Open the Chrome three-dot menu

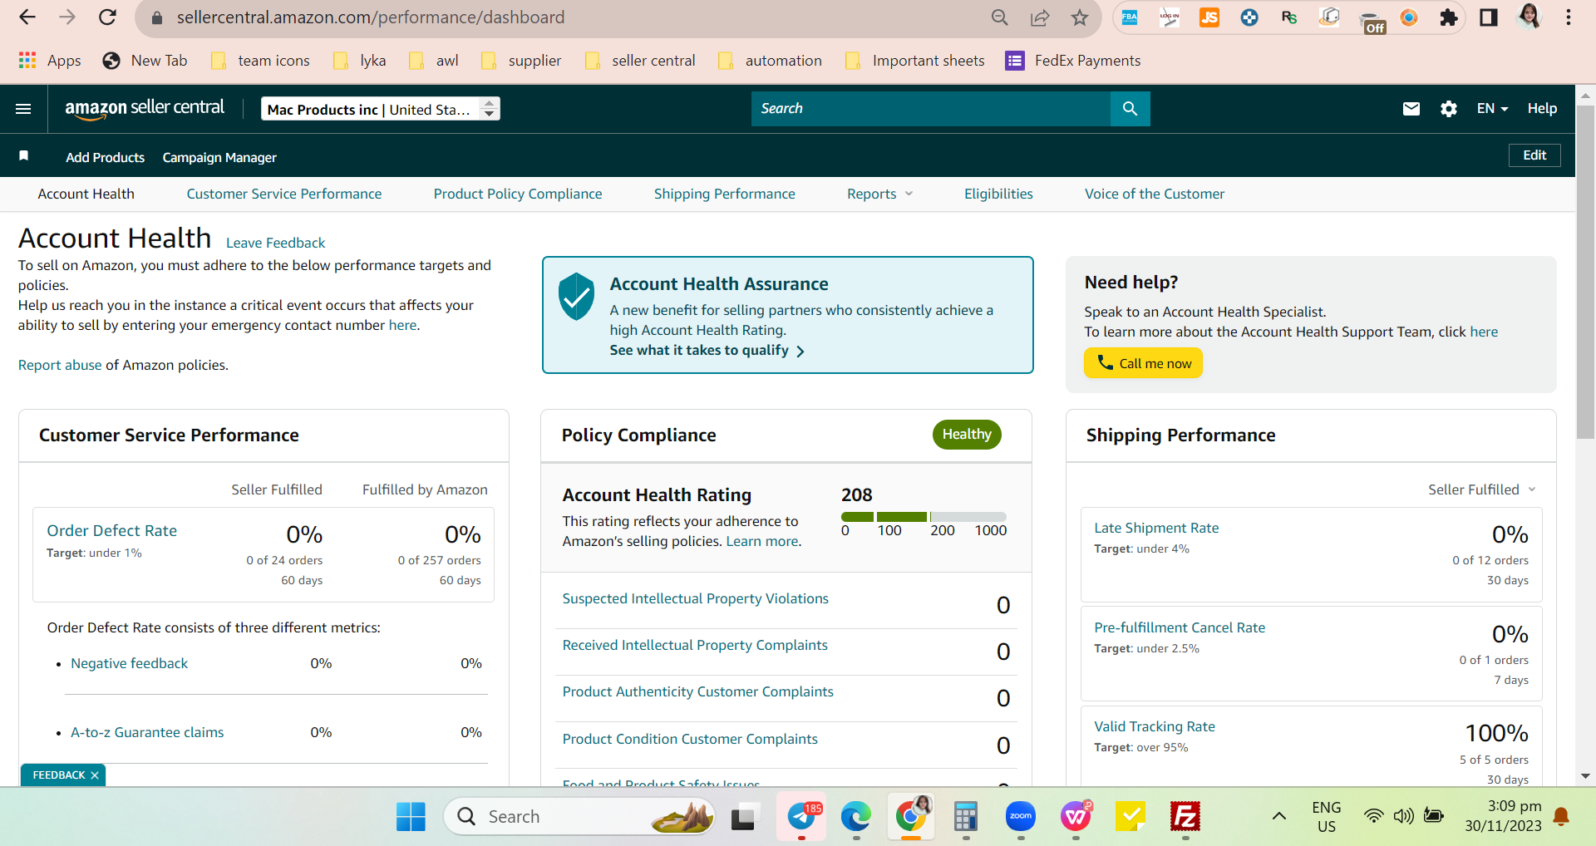coord(1569,17)
